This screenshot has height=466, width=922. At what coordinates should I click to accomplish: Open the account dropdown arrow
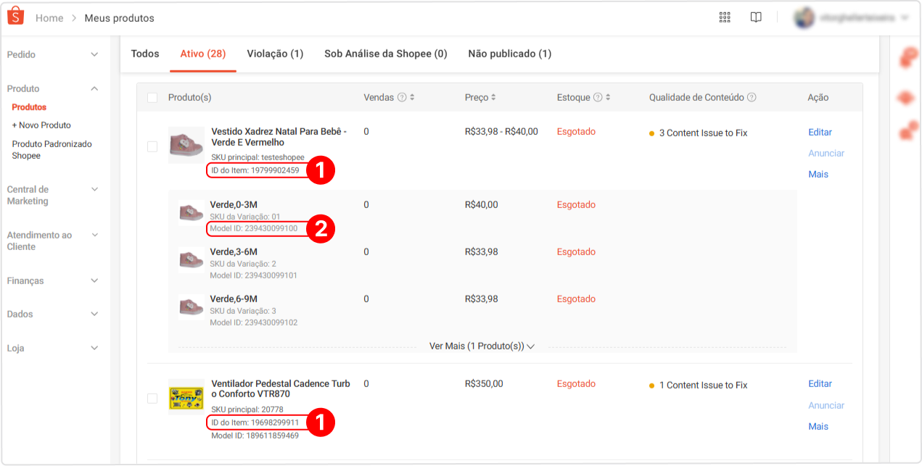905,18
